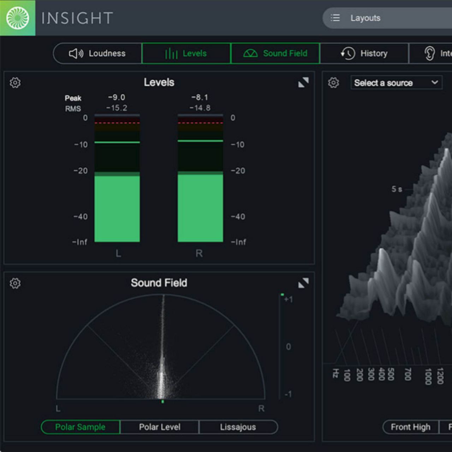Click the iZotope Insight logo icon
Viewport: 452px width, 452px height.
pyautogui.click(x=17, y=18)
